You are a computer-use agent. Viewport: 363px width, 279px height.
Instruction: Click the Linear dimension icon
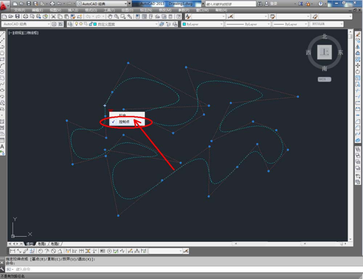point(12,251)
